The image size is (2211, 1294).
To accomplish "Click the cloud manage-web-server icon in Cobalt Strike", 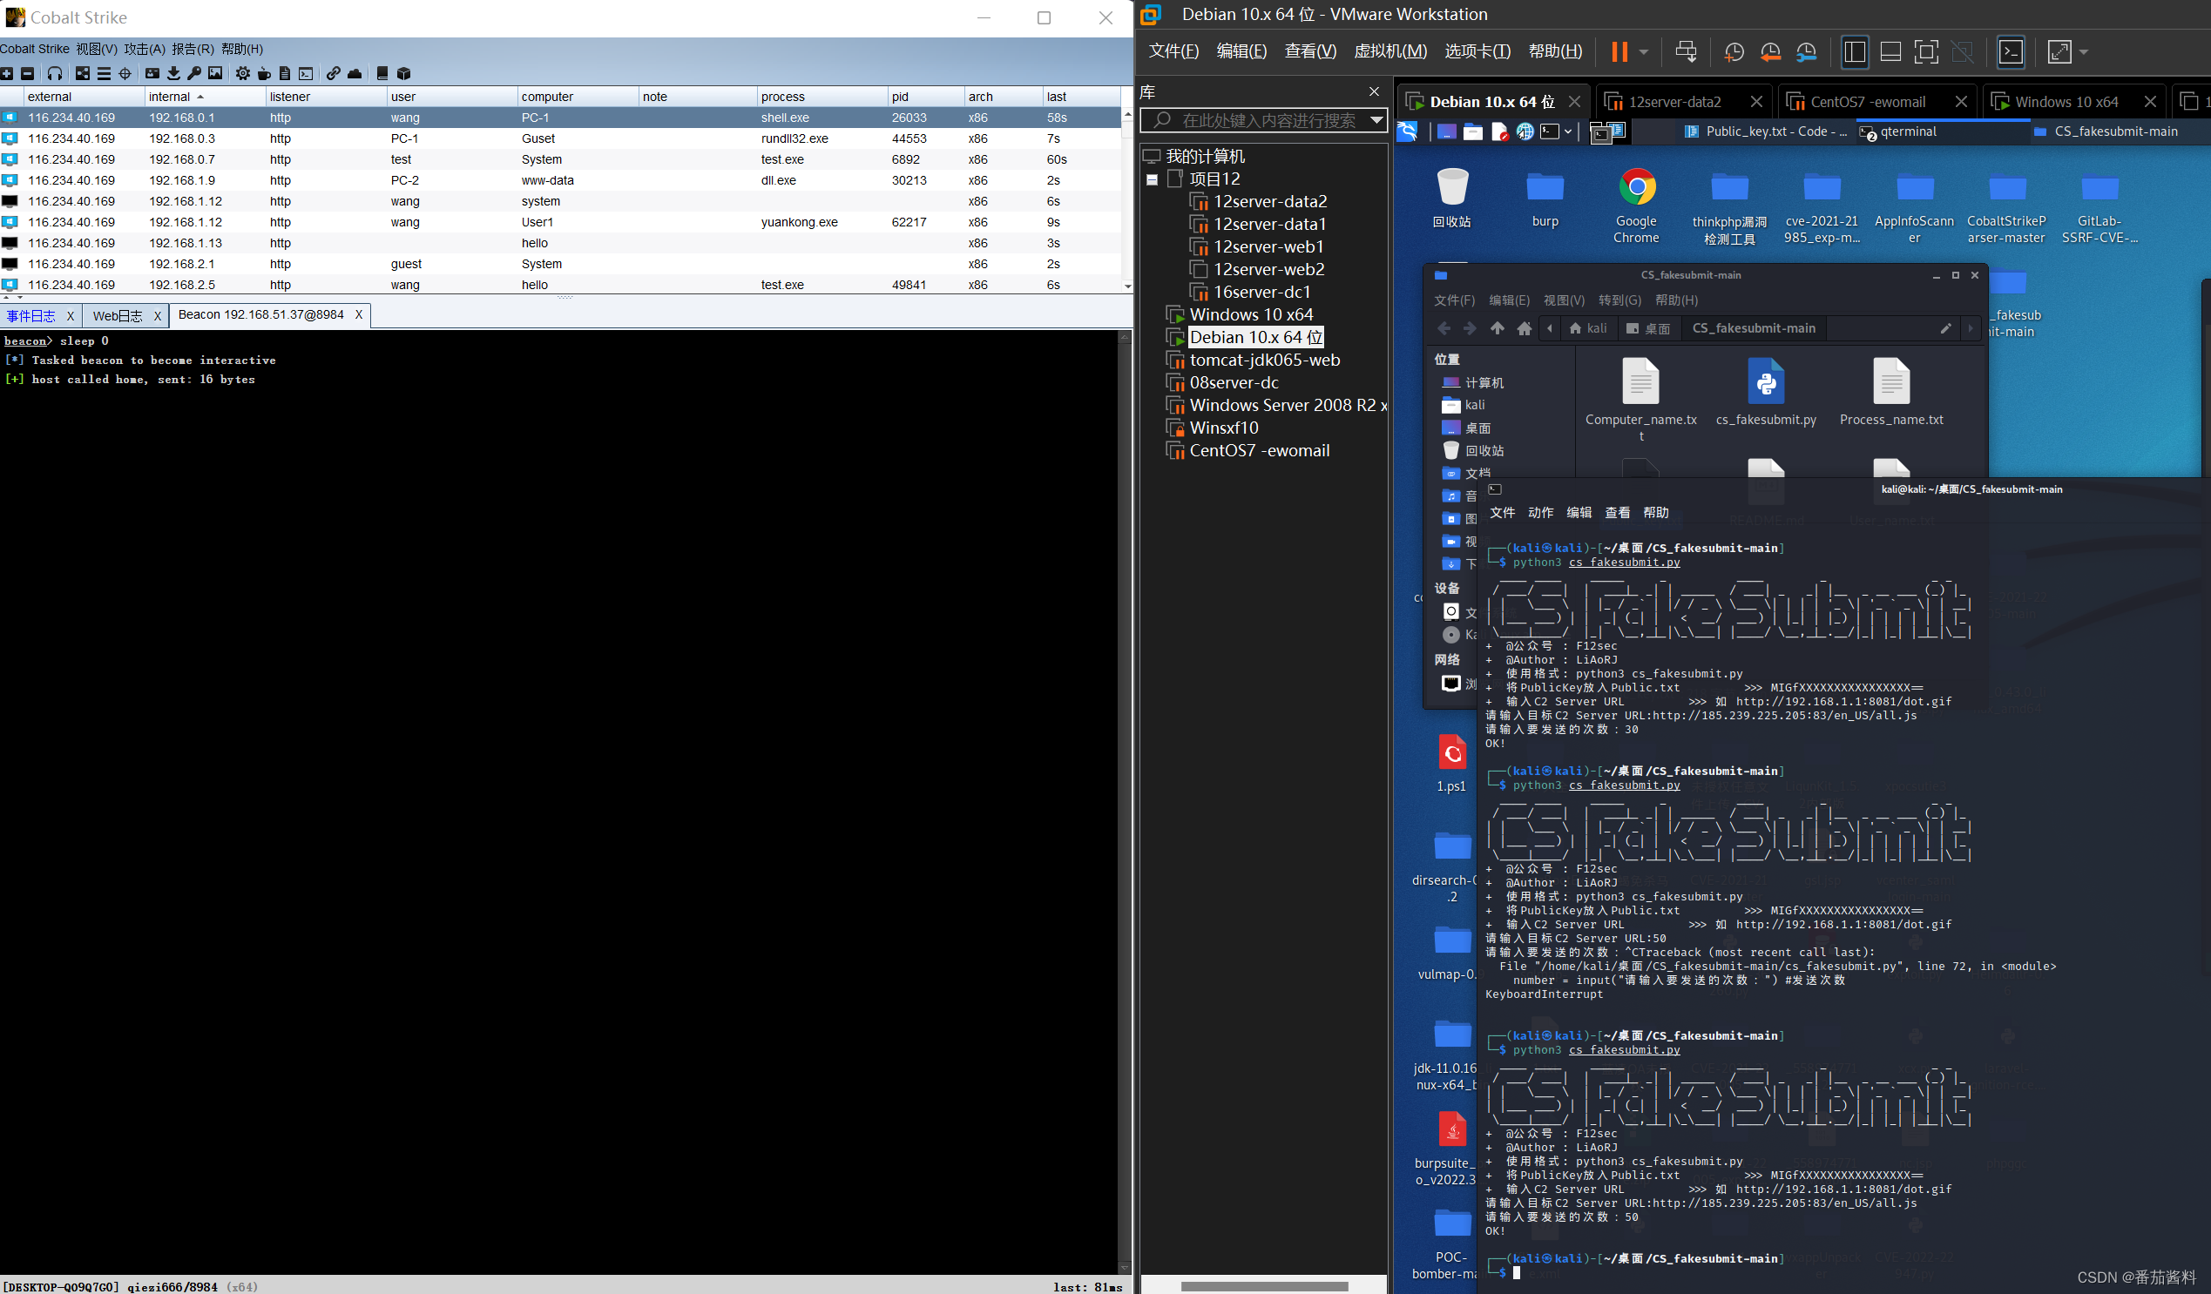I will (x=355, y=74).
